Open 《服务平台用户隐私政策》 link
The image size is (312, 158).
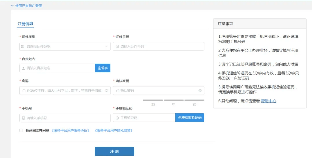click(114, 131)
